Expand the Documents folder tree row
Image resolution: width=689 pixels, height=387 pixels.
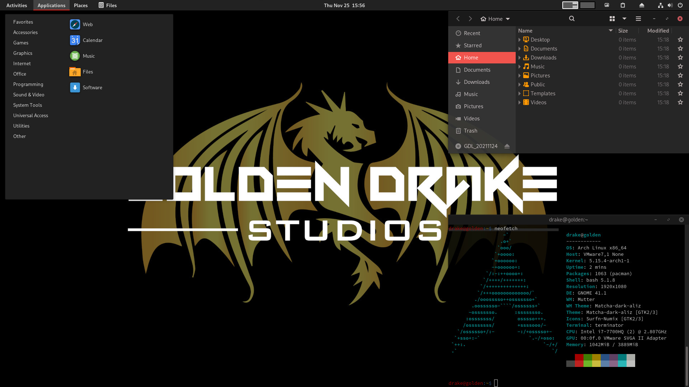(519, 49)
